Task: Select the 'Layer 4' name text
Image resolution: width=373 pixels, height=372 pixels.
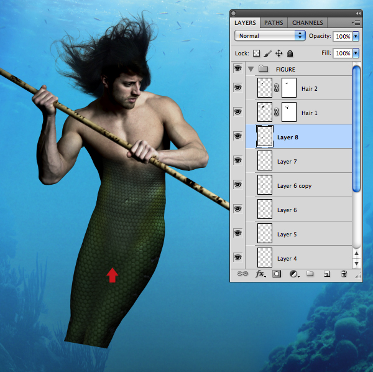Action: [x=287, y=259]
